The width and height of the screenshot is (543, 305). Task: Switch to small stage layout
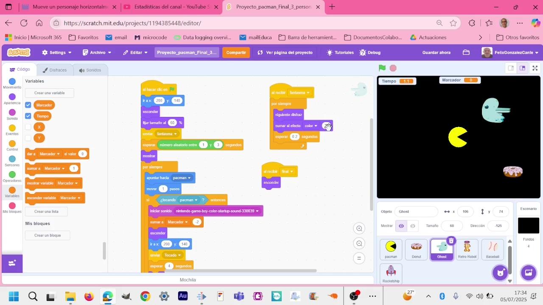coord(511,68)
